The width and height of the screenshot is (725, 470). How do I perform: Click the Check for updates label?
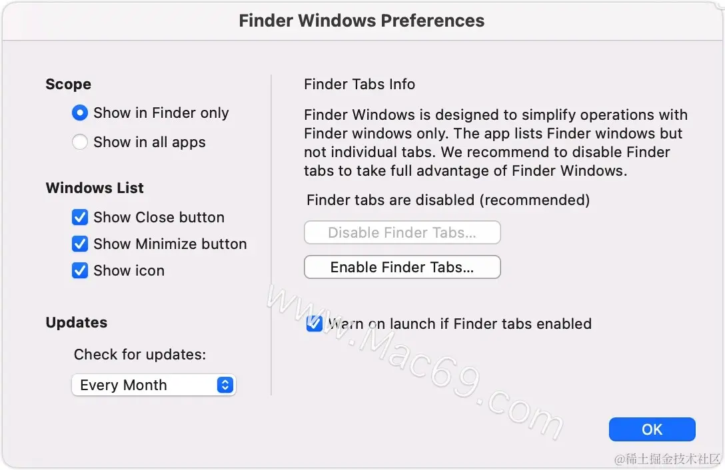pos(140,354)
